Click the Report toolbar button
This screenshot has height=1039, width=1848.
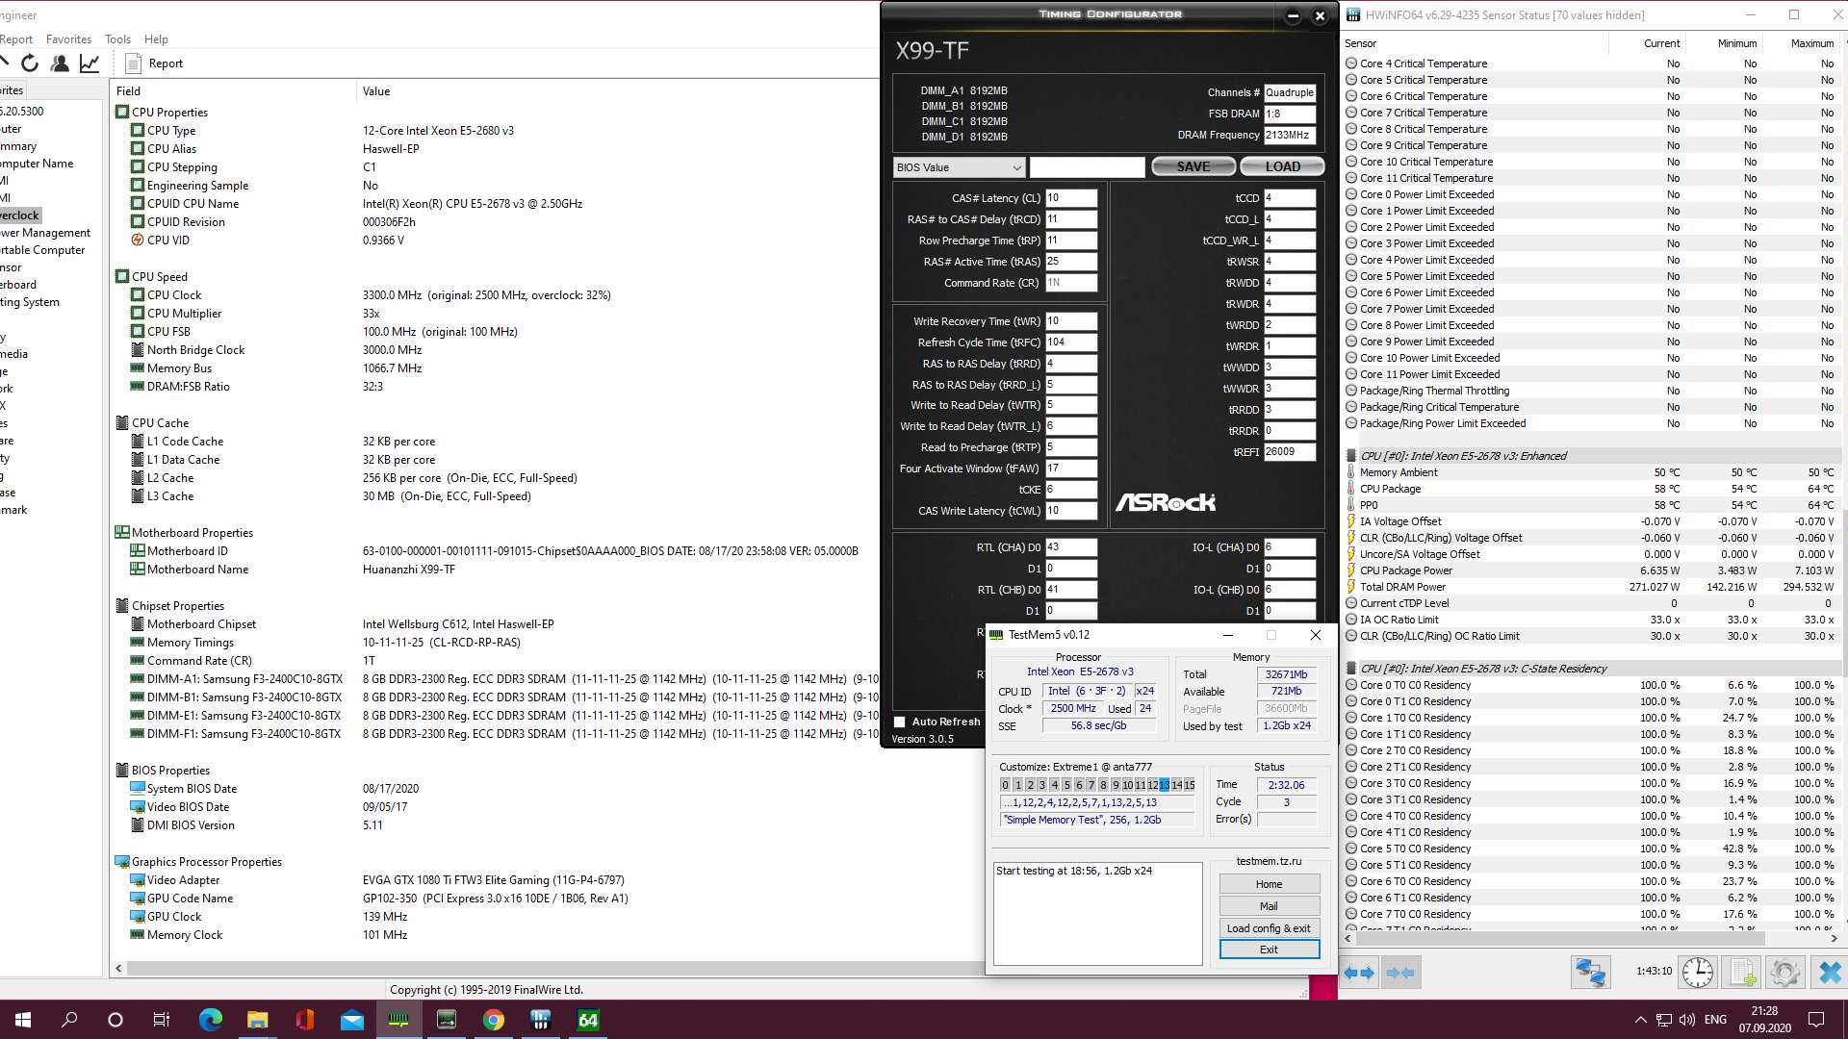154,63
